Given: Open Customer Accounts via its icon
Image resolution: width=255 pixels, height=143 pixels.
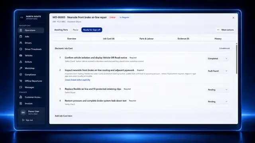Looking at the screenshot, I should 21,97.
